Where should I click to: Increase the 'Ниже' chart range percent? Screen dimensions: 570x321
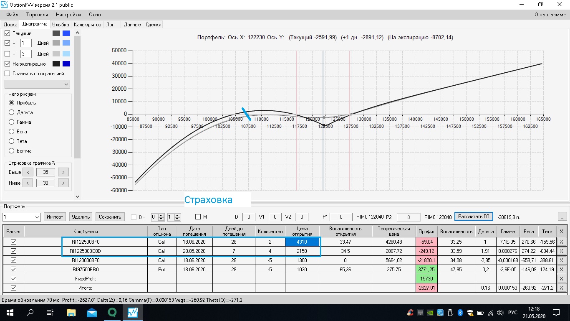(63, 183)
